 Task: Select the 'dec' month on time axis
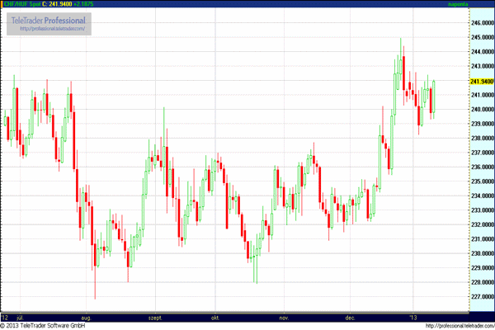[x=350, y=316]
